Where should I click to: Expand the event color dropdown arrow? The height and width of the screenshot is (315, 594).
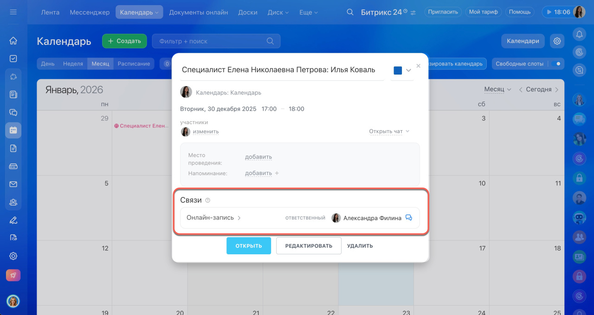pyautogui.click(x=408, y=70)
